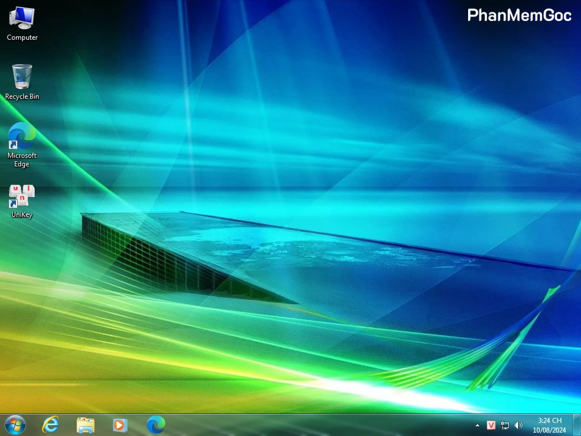The image size is (581, 436).
Task: Open the volume speaker tray icon
Action: coord(518,425)
